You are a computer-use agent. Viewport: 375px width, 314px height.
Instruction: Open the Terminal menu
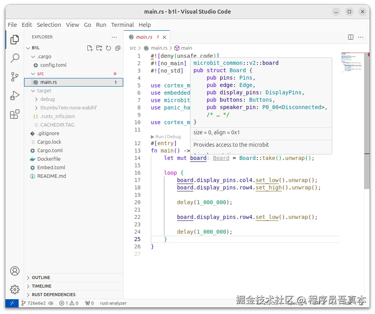point(122,25)
